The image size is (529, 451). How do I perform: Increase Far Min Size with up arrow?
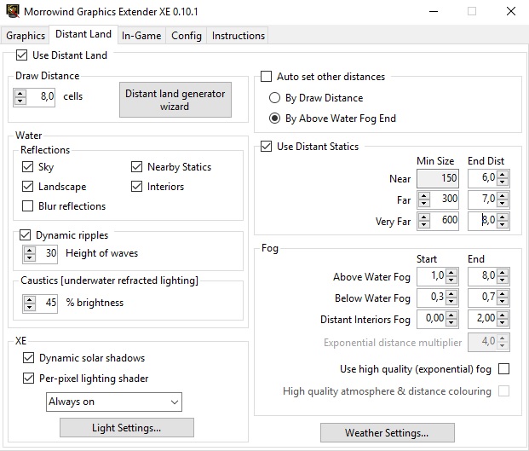click(423, 196)
